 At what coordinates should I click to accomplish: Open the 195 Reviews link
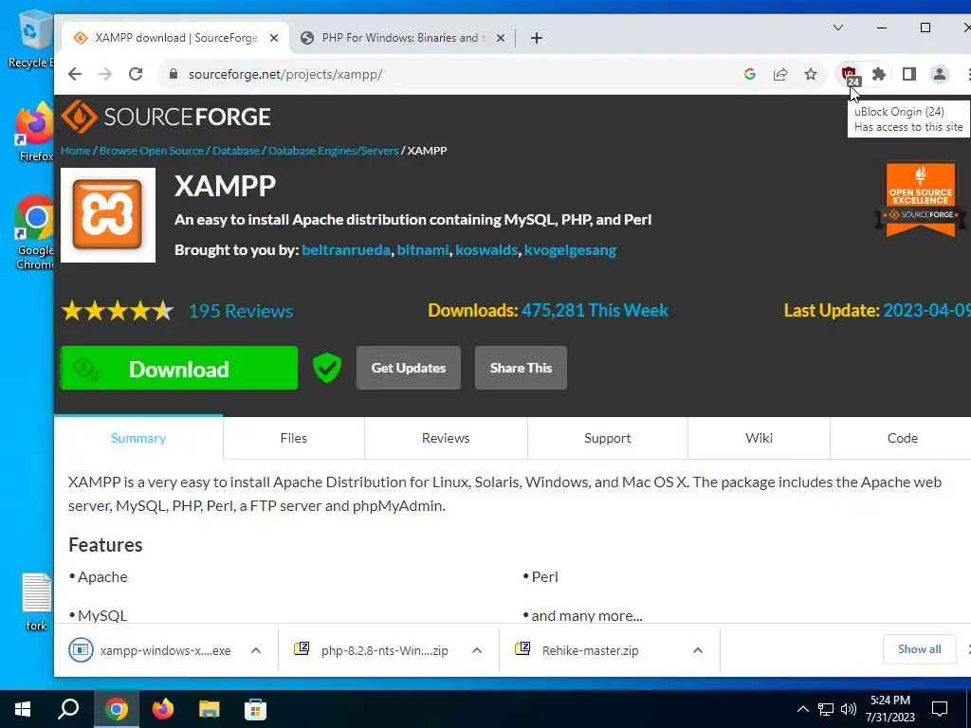[241, 311]
